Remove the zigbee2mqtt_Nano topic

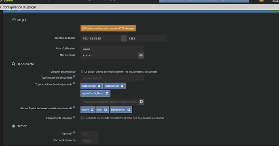click(107, 93)
